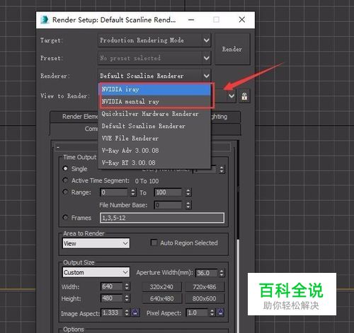The image size is (354, 333).
Task: Adjust the Every Nth Frame spinner
Action: (x=222, y=169)
